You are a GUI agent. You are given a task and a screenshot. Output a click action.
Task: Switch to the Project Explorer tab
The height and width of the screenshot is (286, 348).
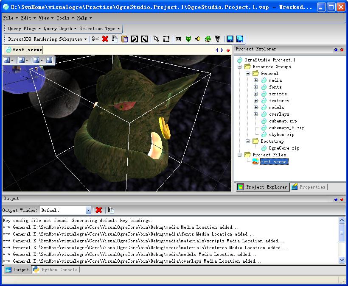262,187
